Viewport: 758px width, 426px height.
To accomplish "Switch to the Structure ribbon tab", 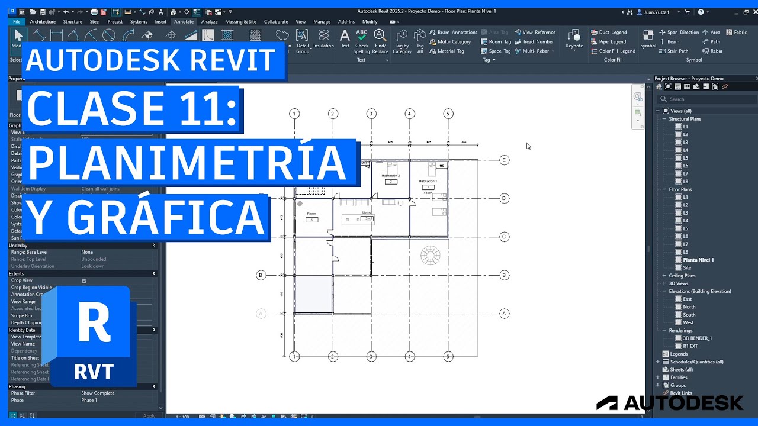I will 73,22.
